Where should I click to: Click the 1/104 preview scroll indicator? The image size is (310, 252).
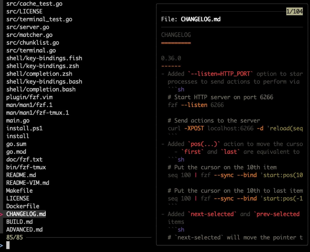click(295, 12)
